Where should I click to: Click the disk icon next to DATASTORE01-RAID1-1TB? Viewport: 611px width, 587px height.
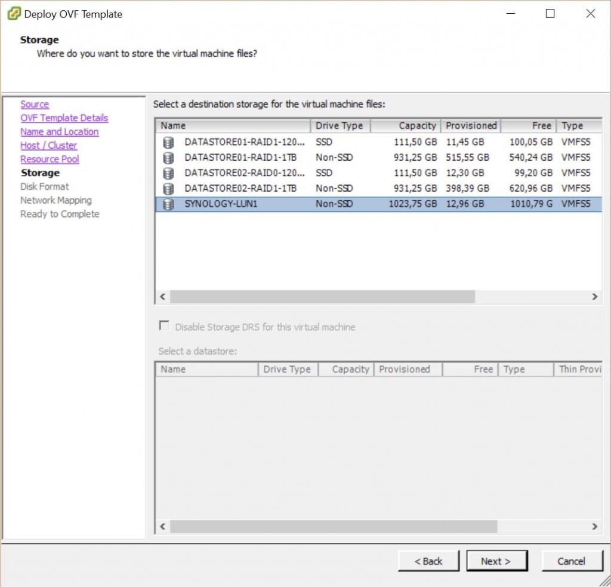point(168,158)
